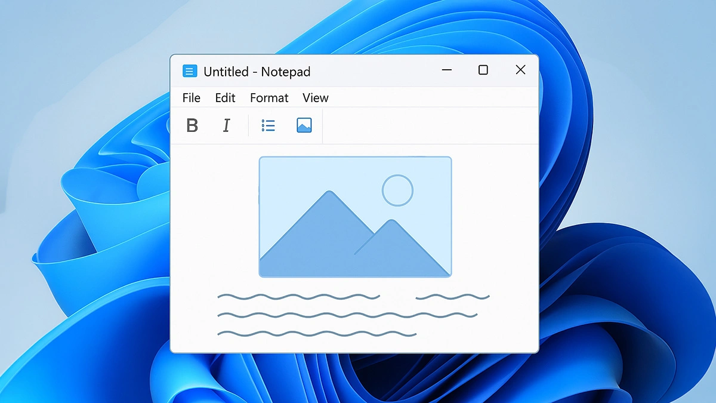Toggle bold formatting with the B icon
The image size is (716, 403).
click(192, 125)
